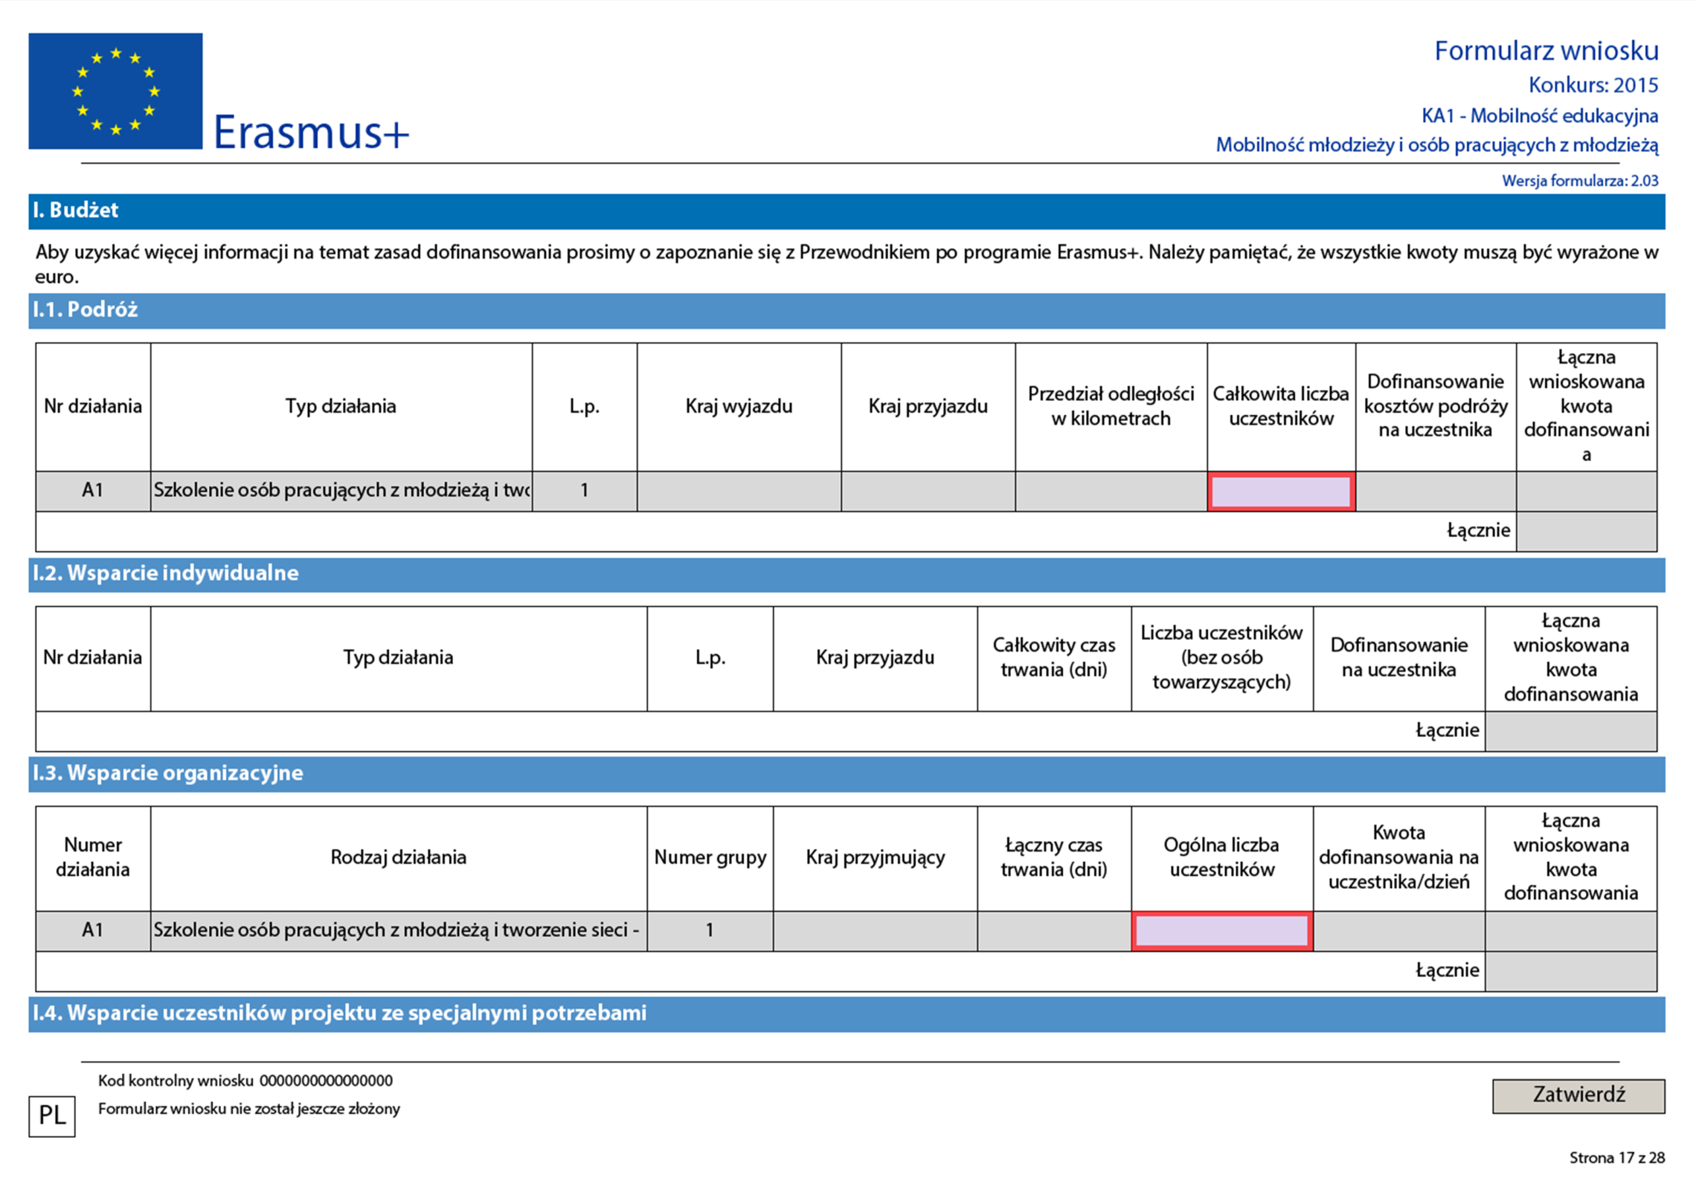Click the Kraj przyjmujący cell for A1
Screen dimensions: 1696x1204
click(x=875, y=931)
